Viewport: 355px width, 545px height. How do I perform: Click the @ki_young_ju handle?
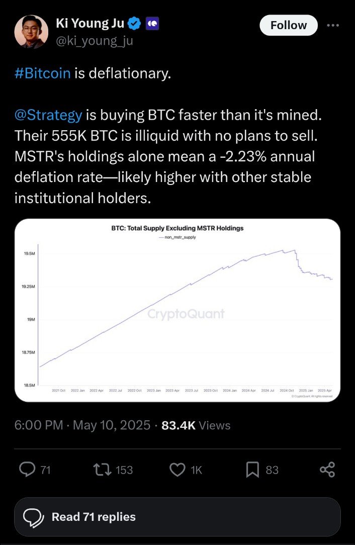point(94,41)
